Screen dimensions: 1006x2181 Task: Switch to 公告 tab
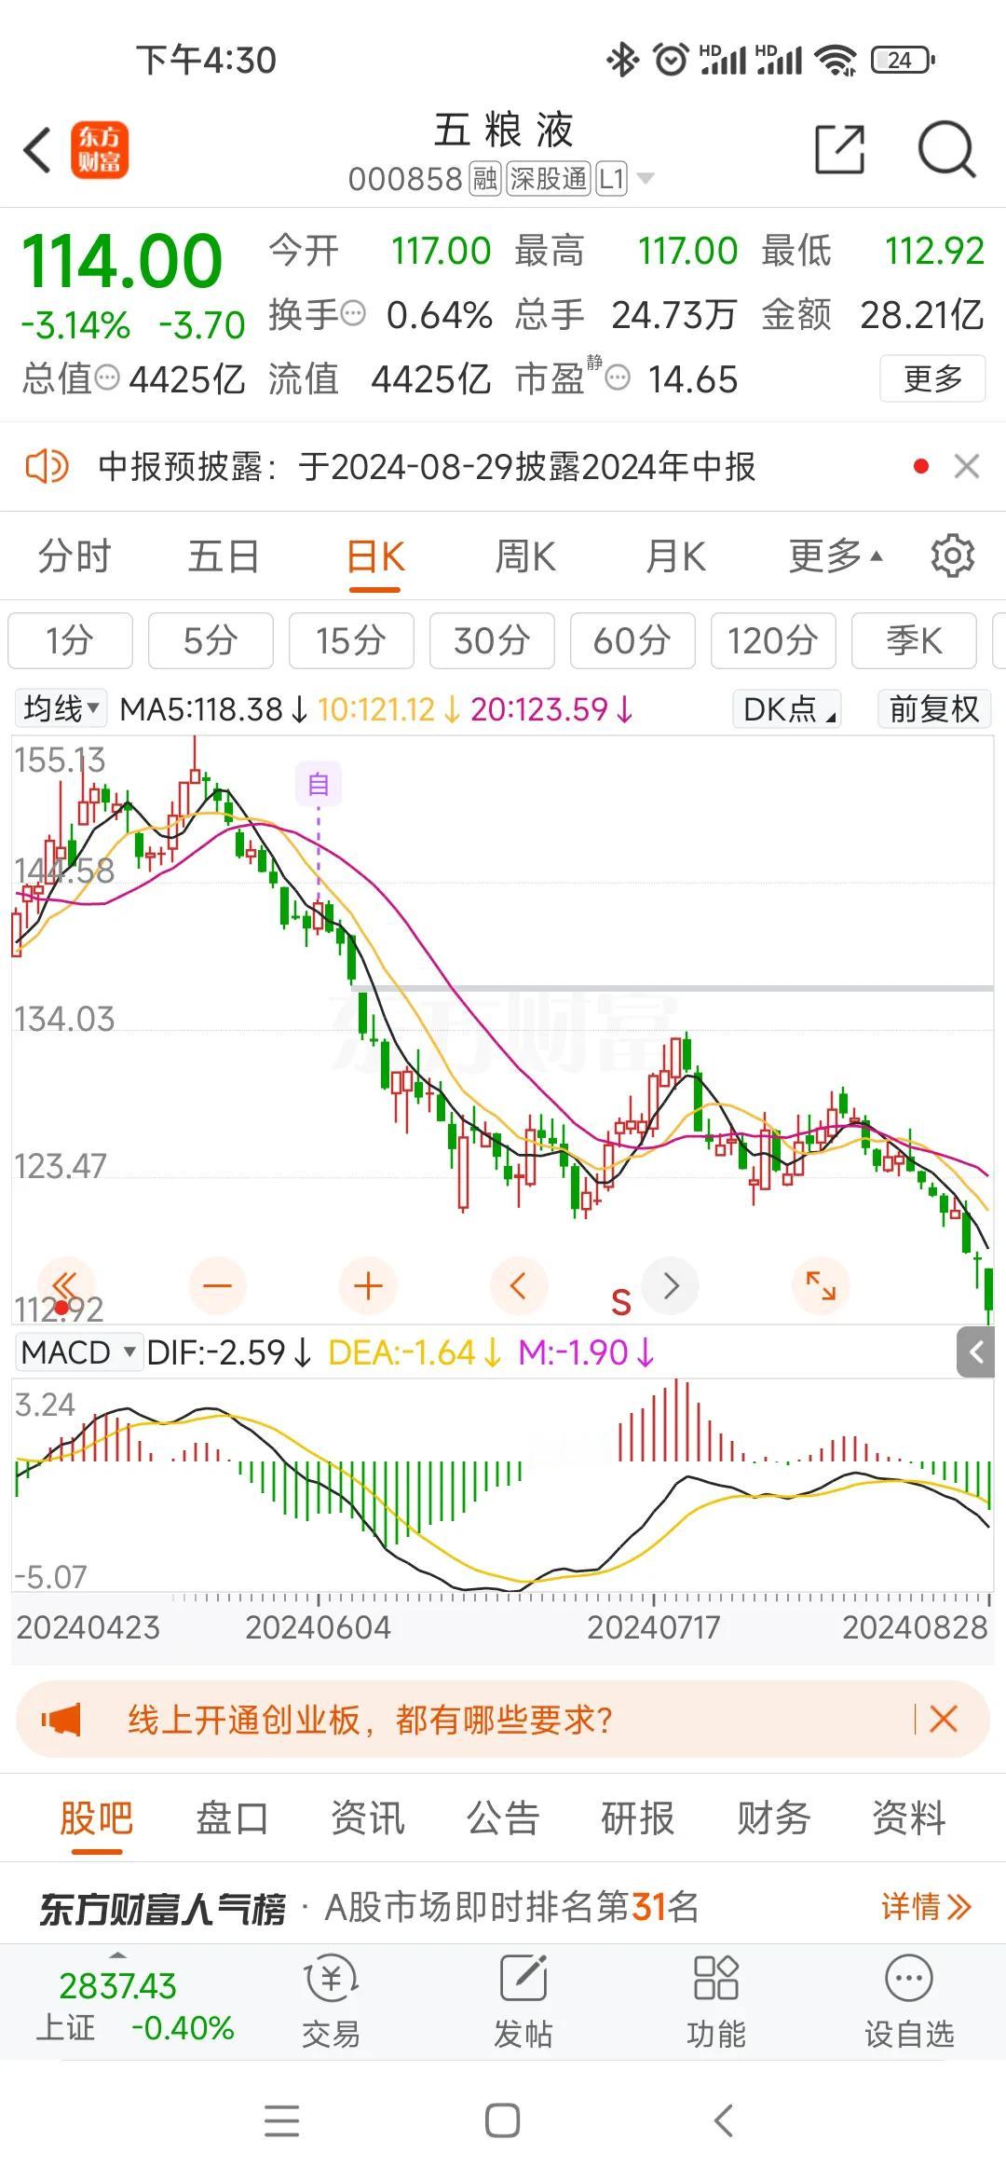tap(503, 1817)
